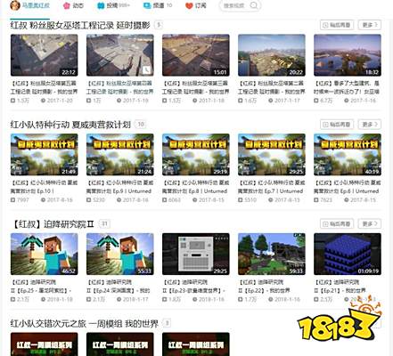This screenshot has width=393, height=356.
Task: Open channel title 【红叔】迫降研究院Ⅱ
Action: [x=53, y=224]
